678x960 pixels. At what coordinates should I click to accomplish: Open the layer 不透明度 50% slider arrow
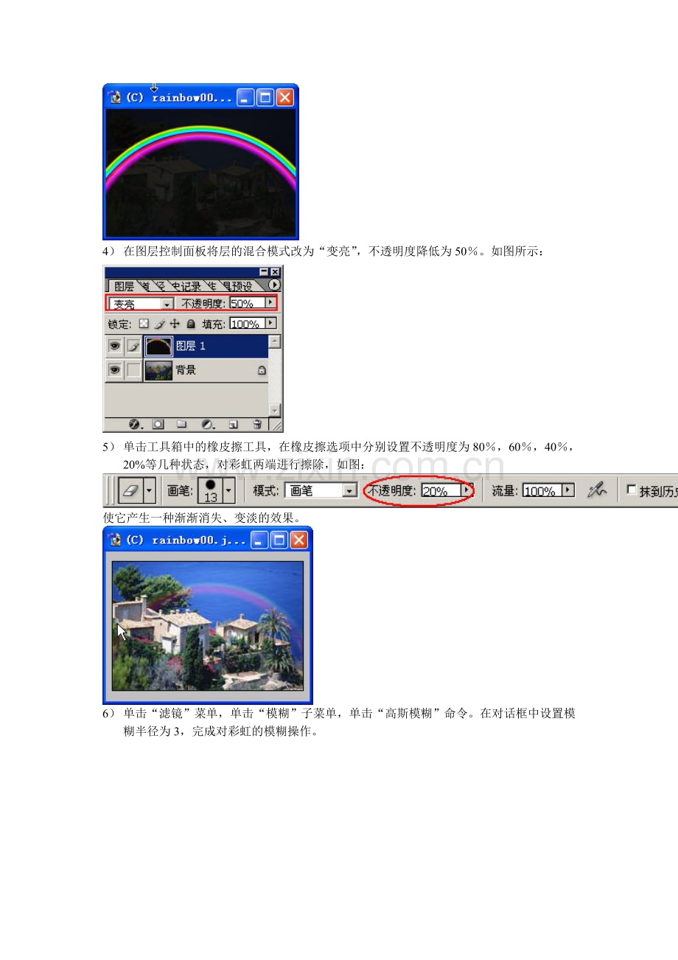click(x=270, y=302)
